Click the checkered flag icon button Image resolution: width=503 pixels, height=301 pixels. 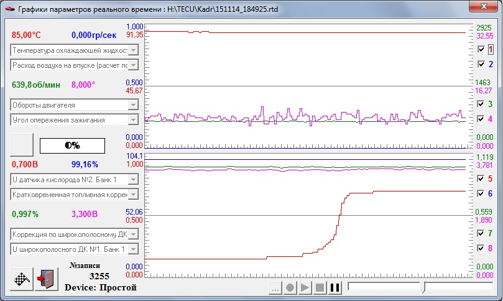coord(22,278)
